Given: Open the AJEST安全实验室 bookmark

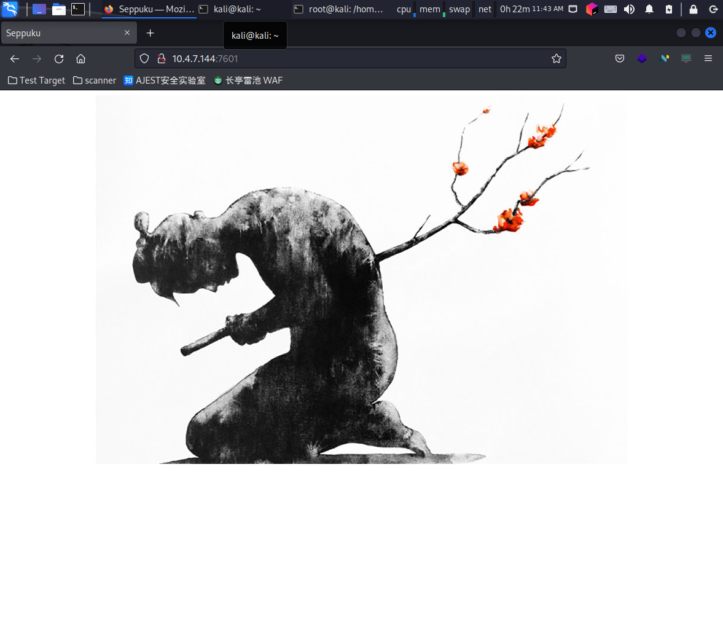Looking at the screenshot, I should 165,80.
